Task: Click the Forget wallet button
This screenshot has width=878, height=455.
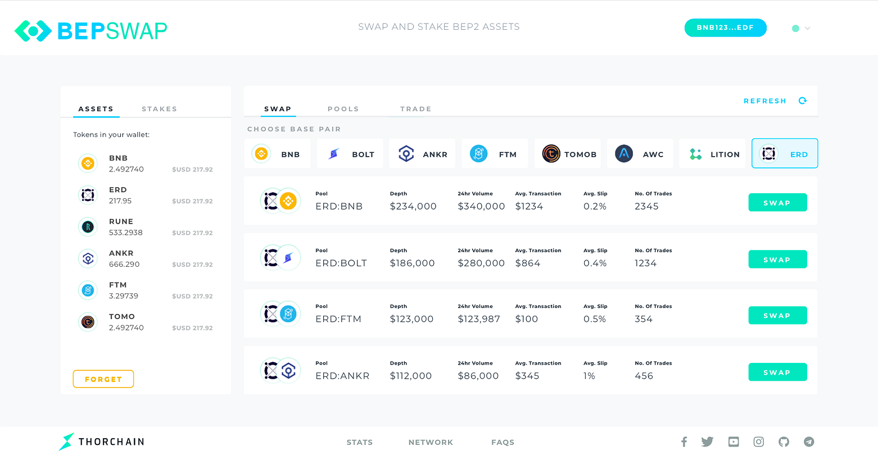Action: tap(103, 379)
